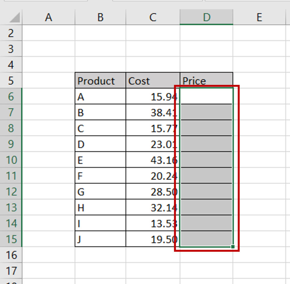Select the empty Price cell in row 13

(x=206, y=207)
